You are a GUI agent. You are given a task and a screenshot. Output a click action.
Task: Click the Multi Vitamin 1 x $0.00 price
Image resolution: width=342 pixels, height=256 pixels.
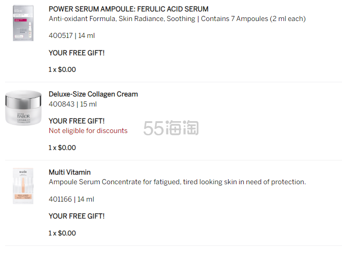[62, 233]
